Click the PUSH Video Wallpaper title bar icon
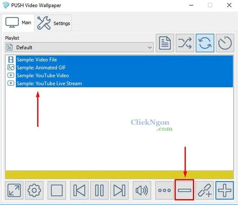 click(x=6, y=5)
